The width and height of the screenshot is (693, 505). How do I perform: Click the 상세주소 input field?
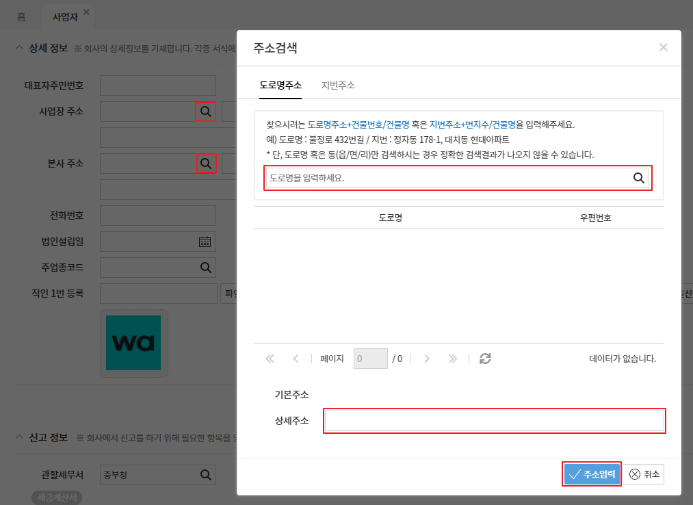[494, 421]
